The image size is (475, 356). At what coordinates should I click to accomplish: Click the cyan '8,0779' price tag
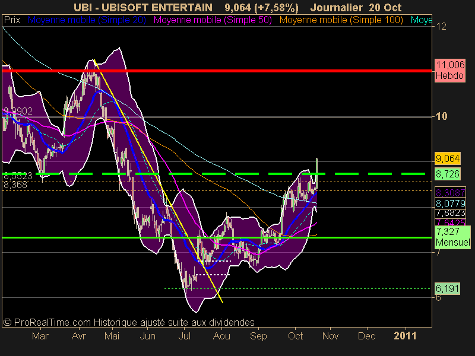(x=450, y=203)
